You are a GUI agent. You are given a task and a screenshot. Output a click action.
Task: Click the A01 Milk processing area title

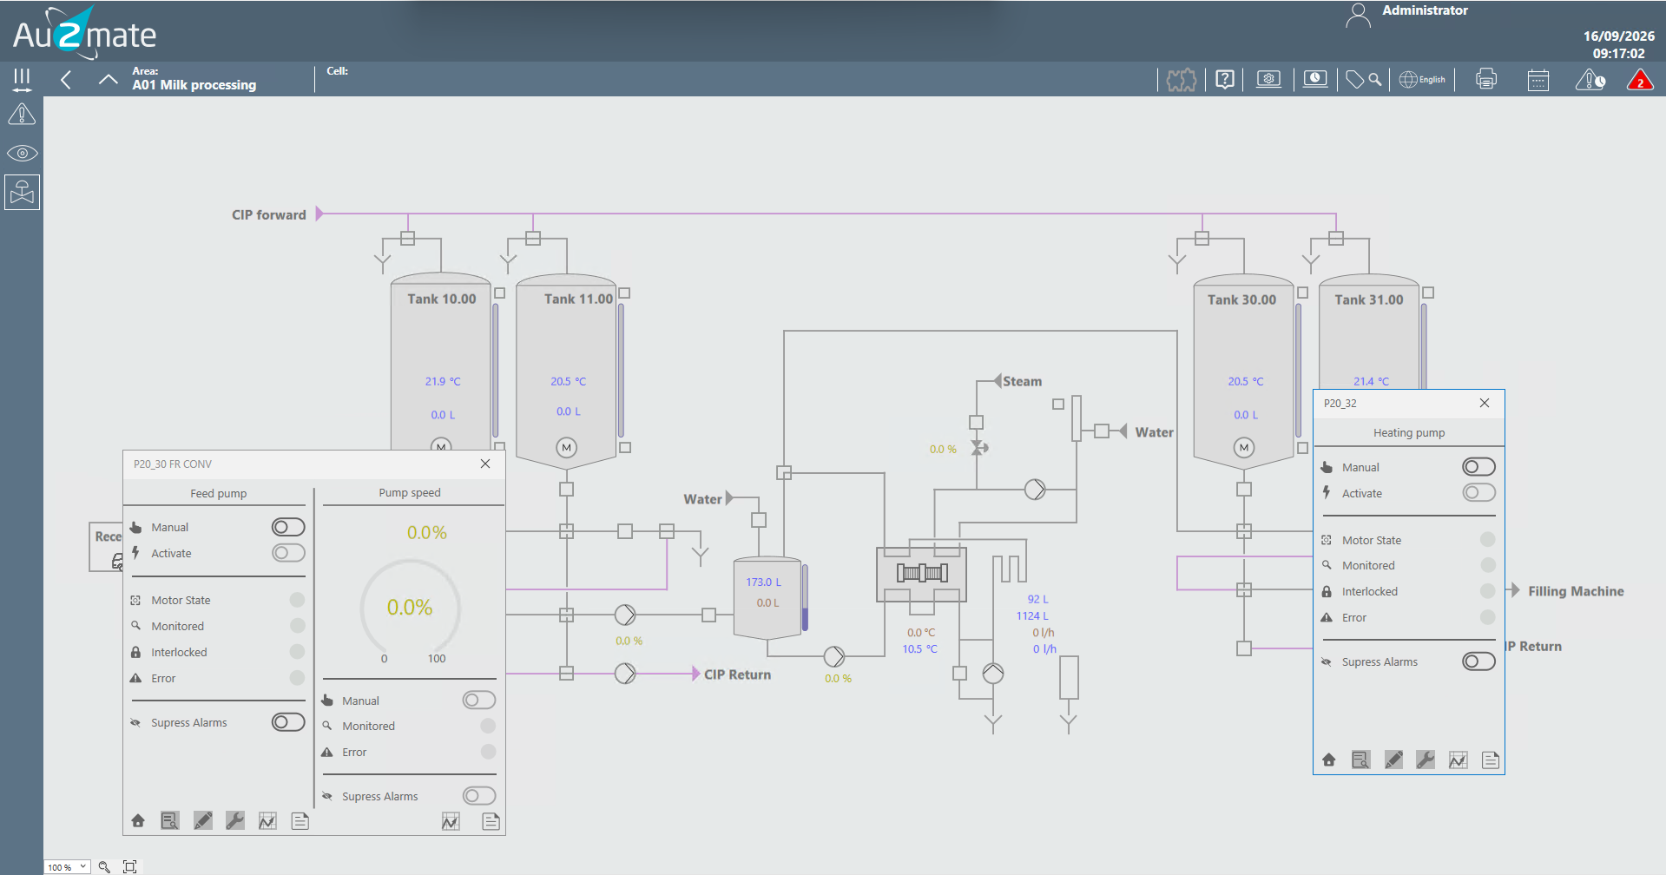click(194, 85)
